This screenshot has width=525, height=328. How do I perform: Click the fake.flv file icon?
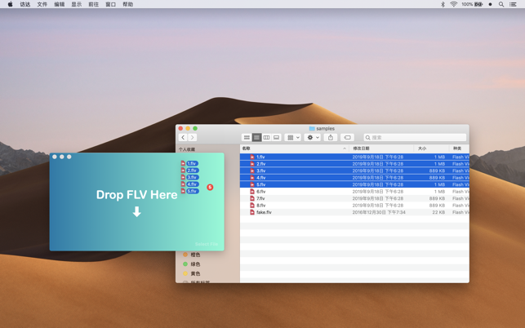click(x=252, y=212)
